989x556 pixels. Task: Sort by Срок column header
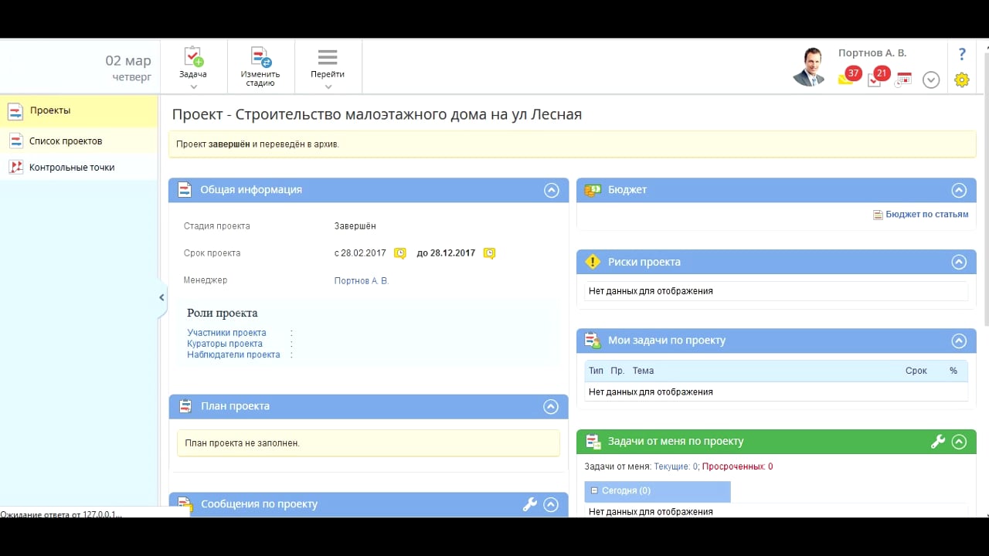[916, 371]
